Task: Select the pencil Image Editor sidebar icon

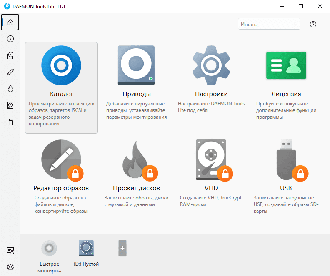Action: [10, 72]
